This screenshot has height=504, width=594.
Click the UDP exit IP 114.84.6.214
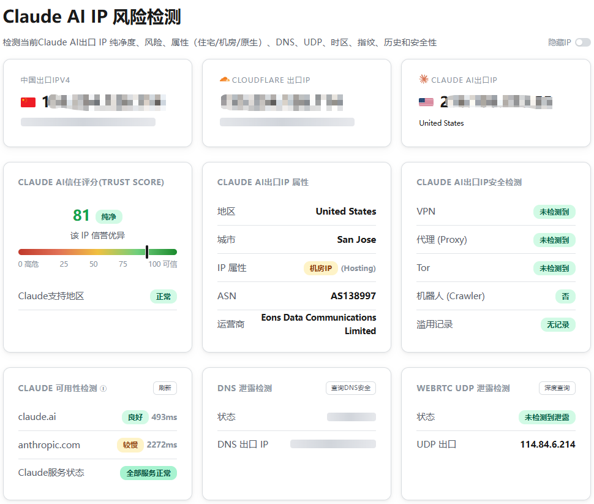click(x=547, y=445)
